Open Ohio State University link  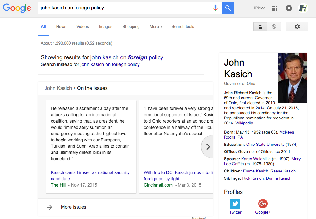[x=265, y=145]
